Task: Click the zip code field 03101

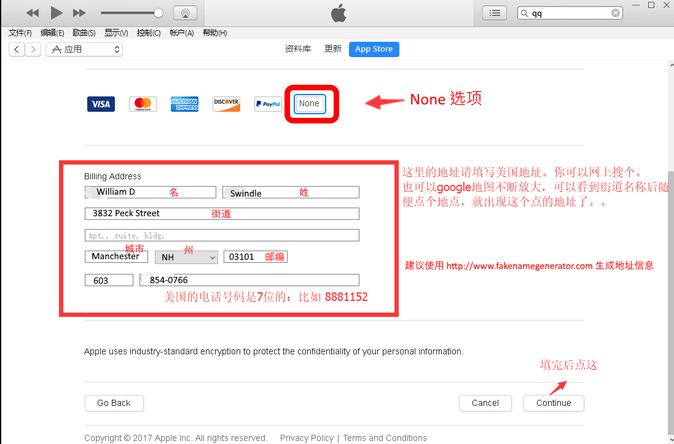Action: click(256, 257)
